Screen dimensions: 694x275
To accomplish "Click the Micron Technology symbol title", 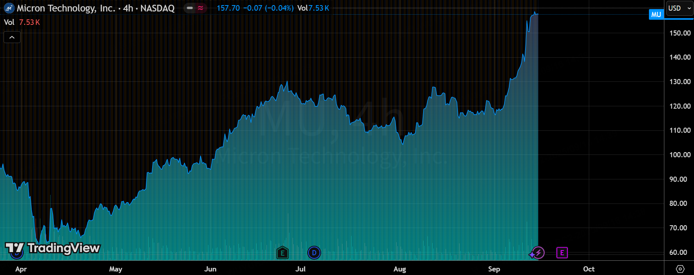I will [x=95, y=8].
